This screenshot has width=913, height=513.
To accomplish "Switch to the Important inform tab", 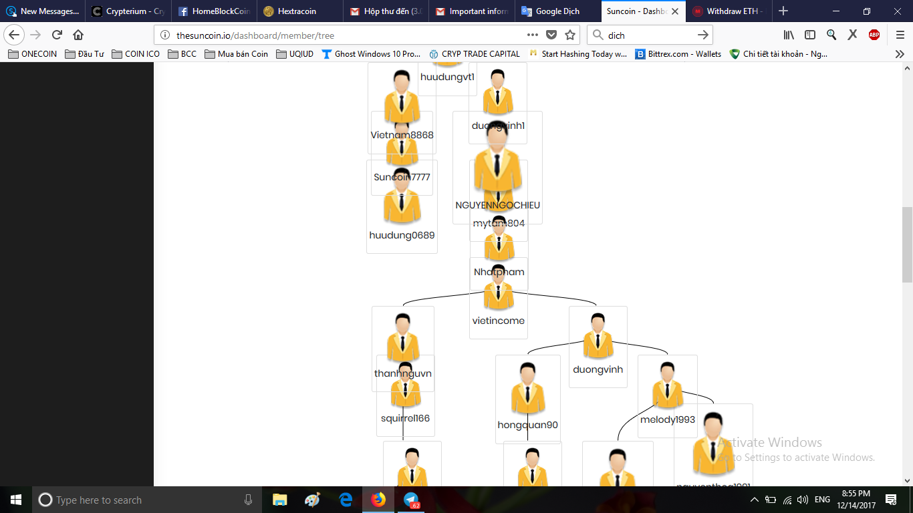I will (473, 11).
